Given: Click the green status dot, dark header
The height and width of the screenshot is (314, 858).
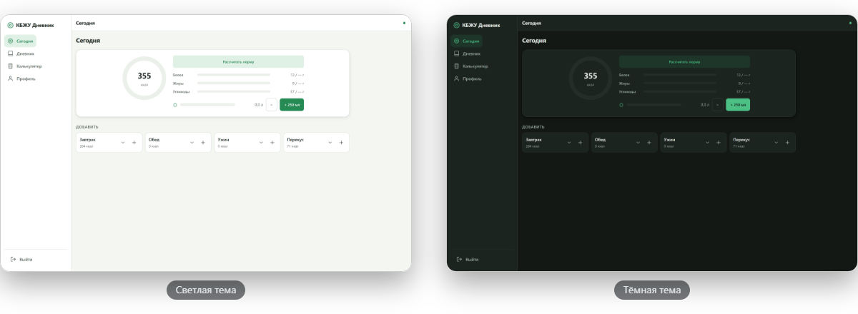Looking at the screenshot, I should (x=850, y=23).
